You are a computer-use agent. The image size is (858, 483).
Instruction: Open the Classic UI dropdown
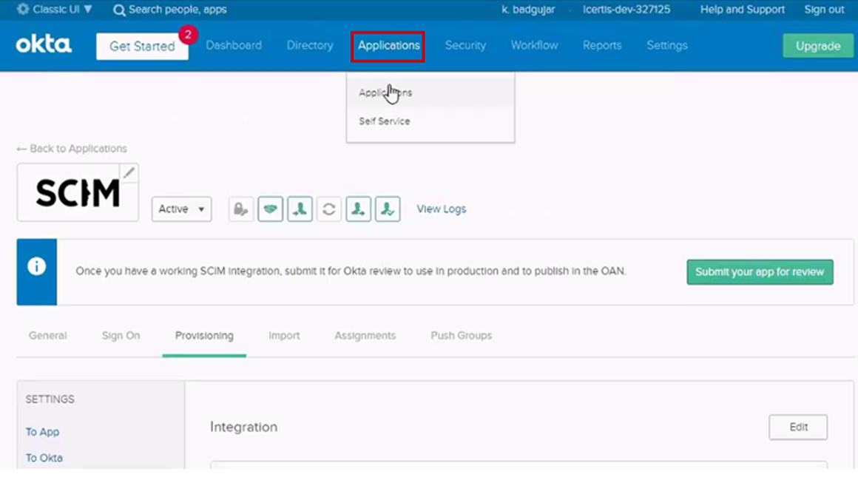[55, 10]
